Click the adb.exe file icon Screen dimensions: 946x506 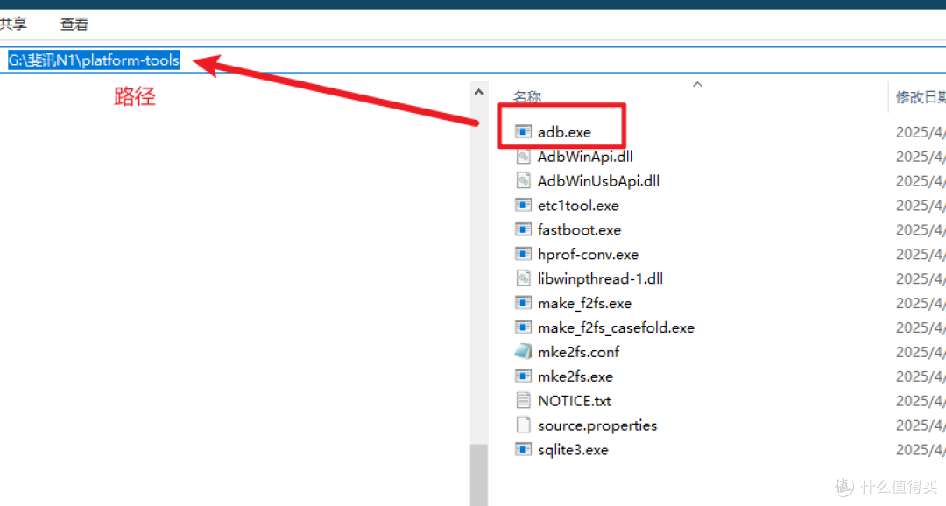523,131
